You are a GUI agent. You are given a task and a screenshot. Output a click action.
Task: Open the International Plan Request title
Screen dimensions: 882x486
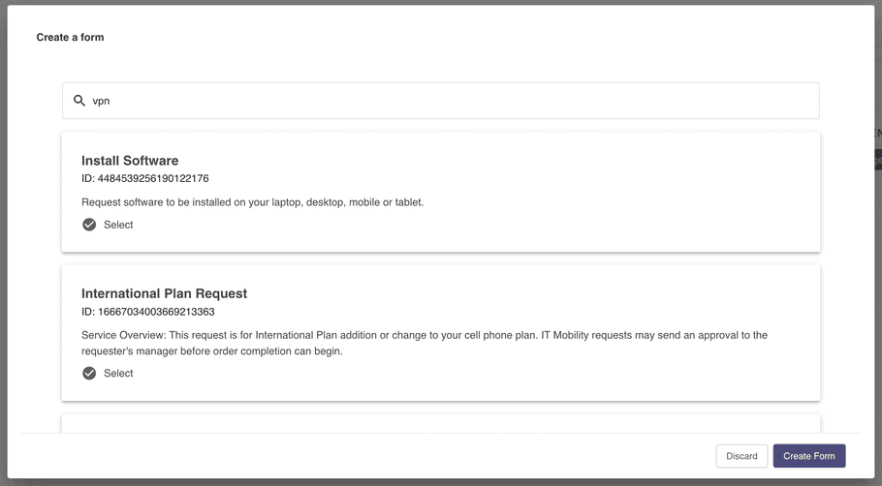tap(164, 293)
